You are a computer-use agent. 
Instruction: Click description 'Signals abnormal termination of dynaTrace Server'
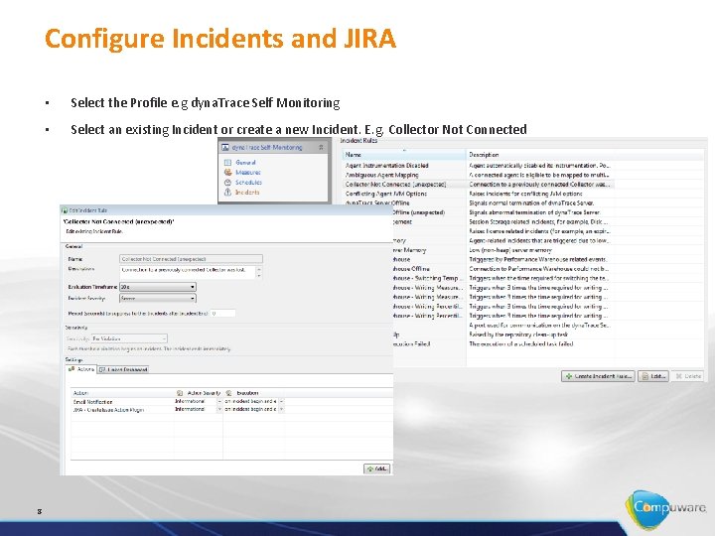pyautogui.click(x=534, y=212)
